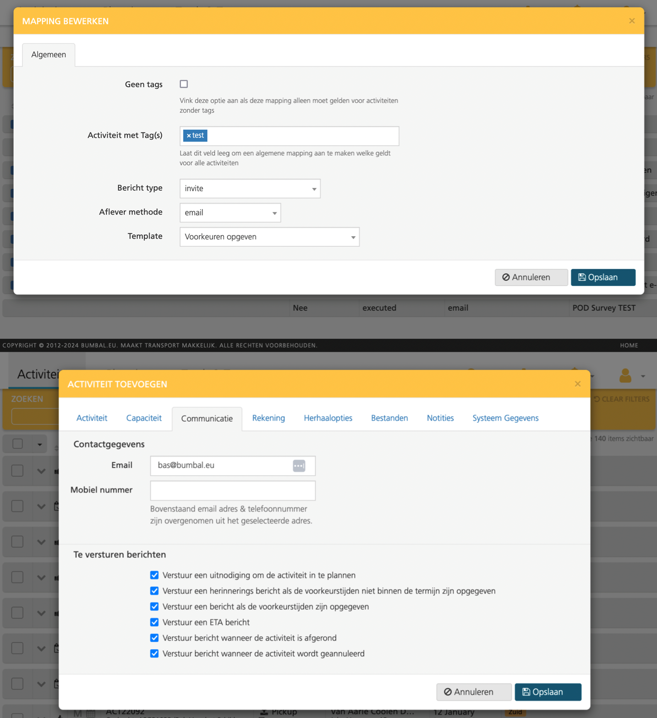This screenshot has height=718, width=657.
Task: Open the Systeem Gegevens tab
Action: coord(505,418)
